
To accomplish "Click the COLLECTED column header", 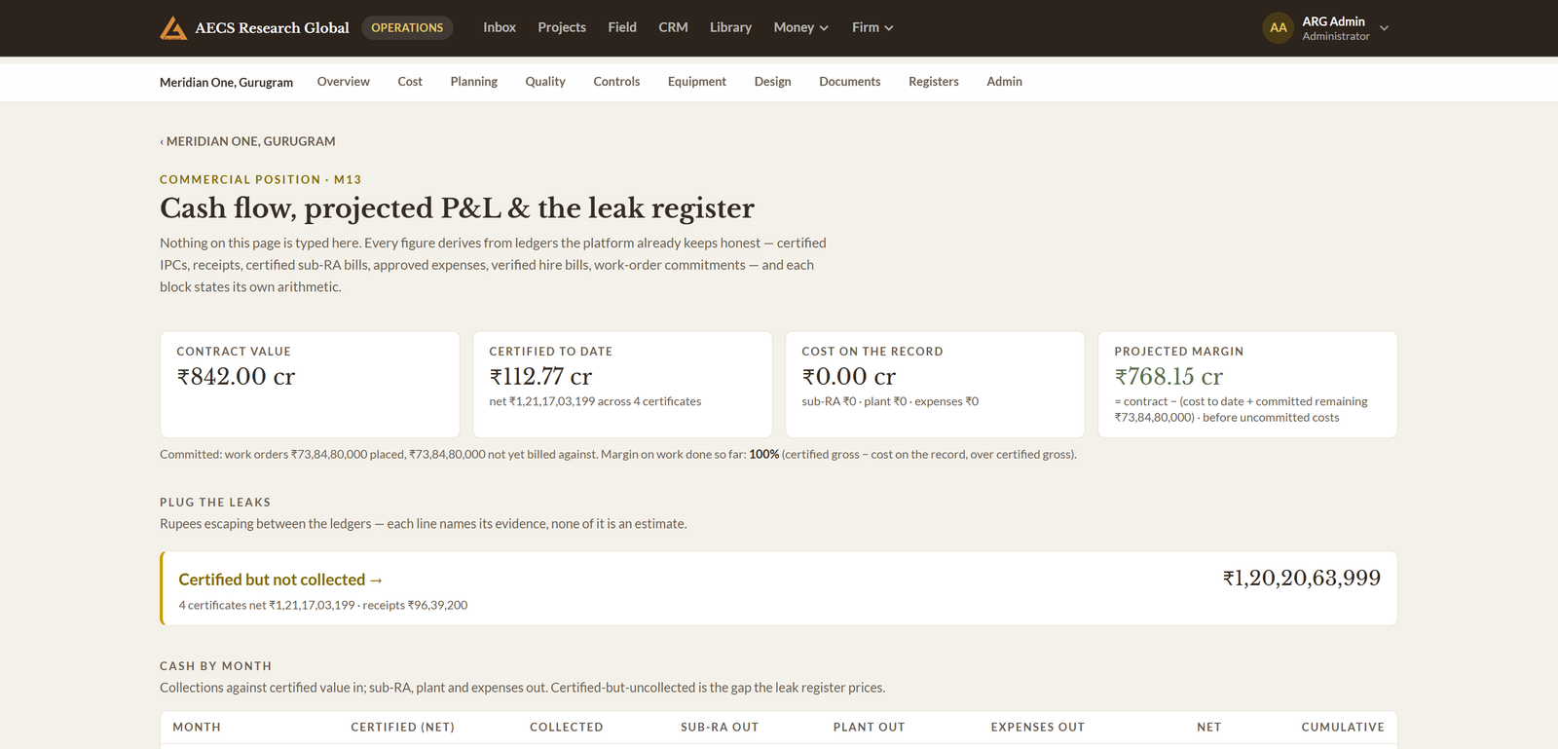I will click(x=566, y=728).
